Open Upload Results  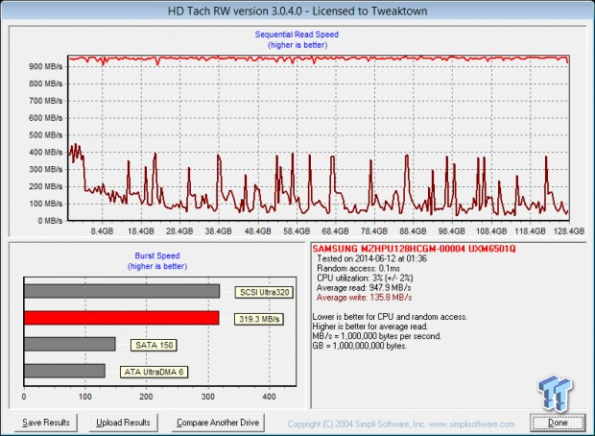tap(124, 423)
